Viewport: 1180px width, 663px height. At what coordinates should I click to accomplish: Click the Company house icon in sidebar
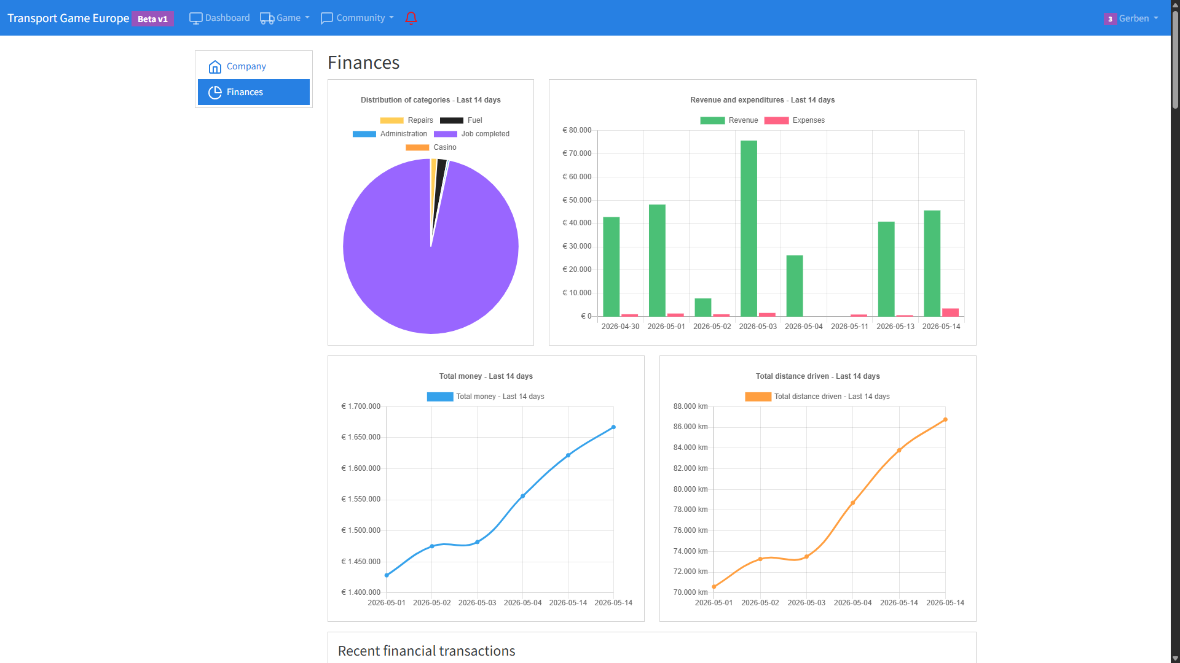click(x=214, y=66)
